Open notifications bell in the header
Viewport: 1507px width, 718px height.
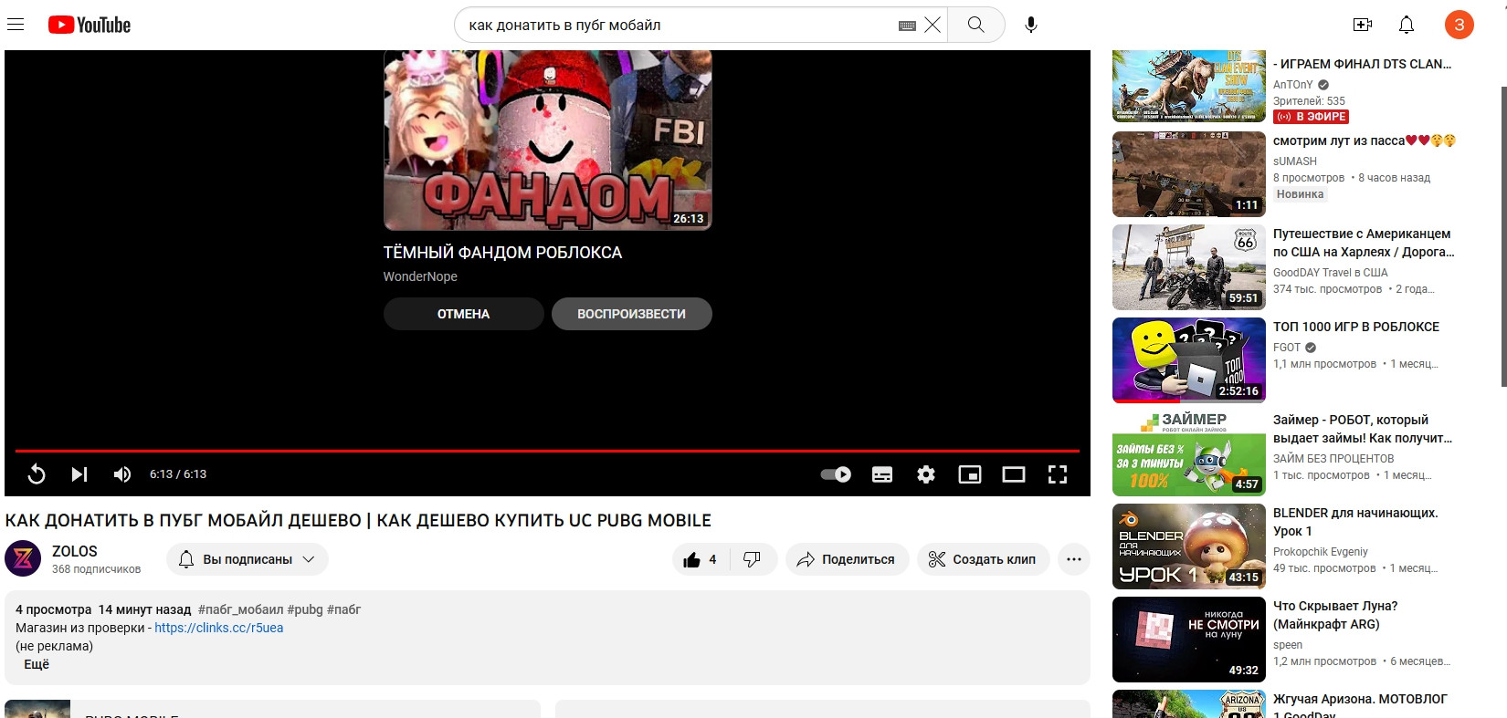(x=1407, y=25)
